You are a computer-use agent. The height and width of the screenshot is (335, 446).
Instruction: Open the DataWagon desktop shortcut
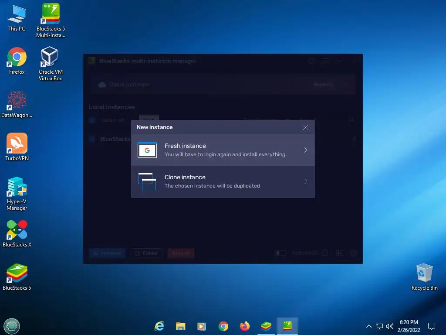(x=17, y=104)
